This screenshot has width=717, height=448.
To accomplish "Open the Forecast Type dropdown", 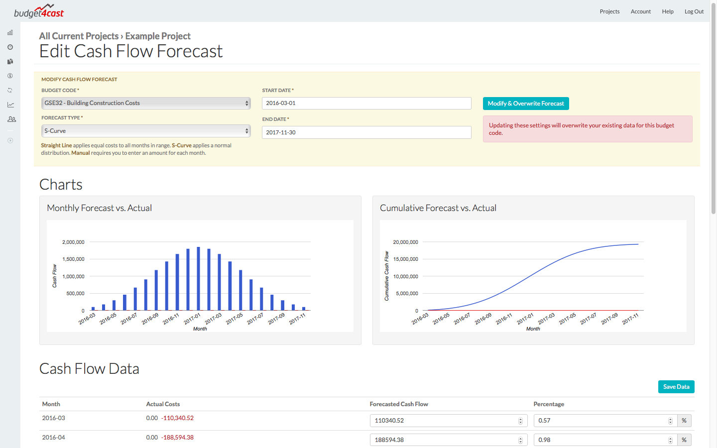I will (145, 130).
